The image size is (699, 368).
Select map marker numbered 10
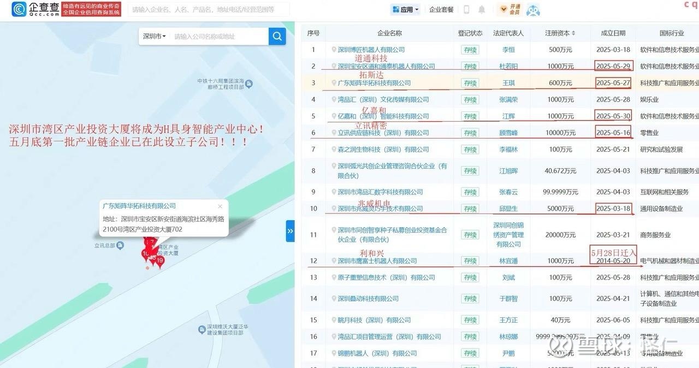(145, 253)
